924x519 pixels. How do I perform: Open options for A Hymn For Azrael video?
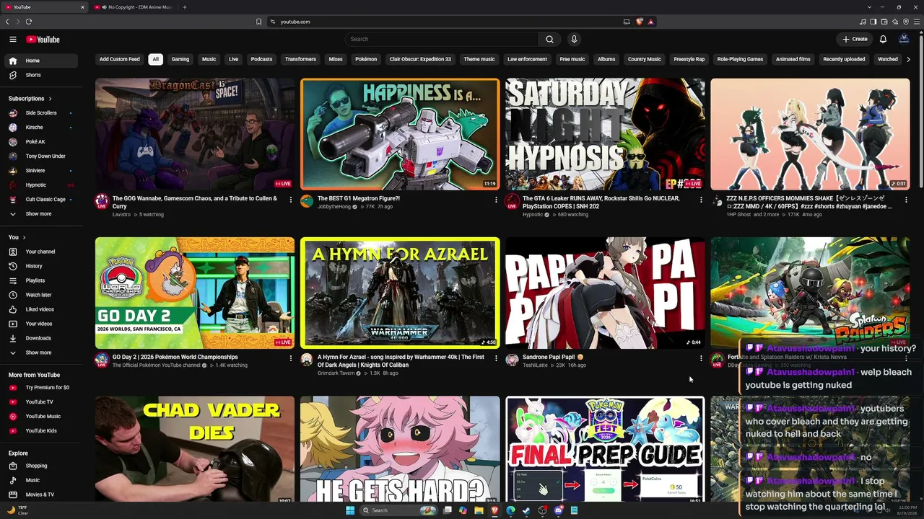point(496,358)
